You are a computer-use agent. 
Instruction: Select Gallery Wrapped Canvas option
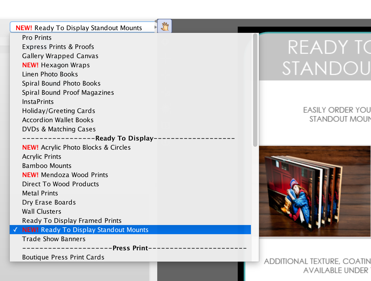130,56
